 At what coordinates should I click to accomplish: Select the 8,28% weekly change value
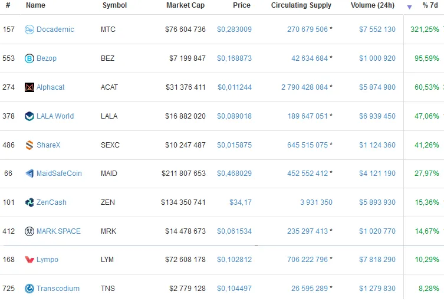click(x=429, y=289)
